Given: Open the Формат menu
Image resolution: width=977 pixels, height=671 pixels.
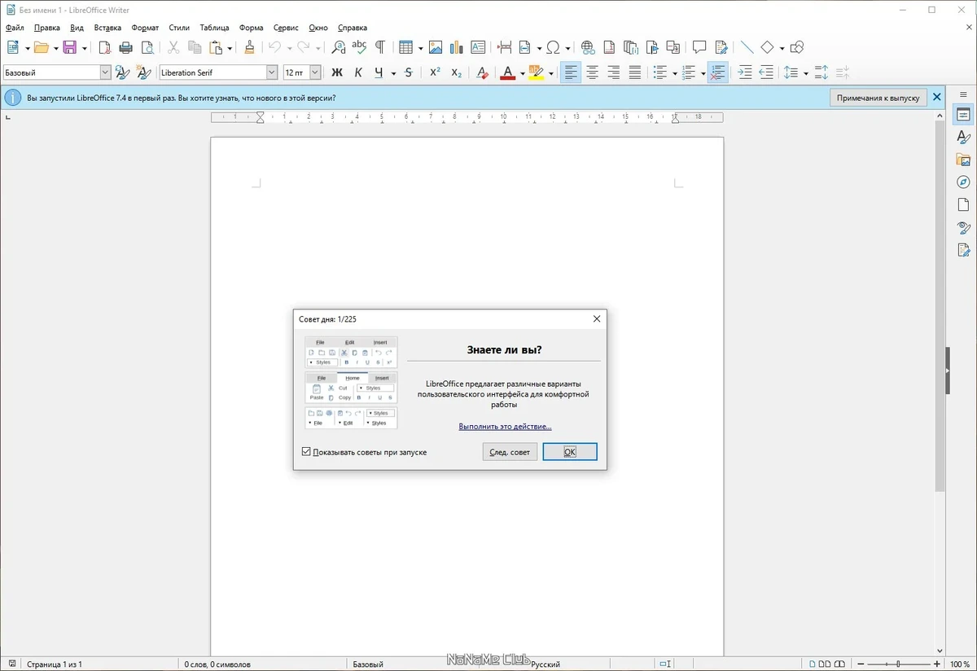Looking at the screenshot, I should [x=145, y=27].
